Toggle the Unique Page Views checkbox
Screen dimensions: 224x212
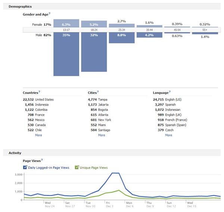point(77,167)
